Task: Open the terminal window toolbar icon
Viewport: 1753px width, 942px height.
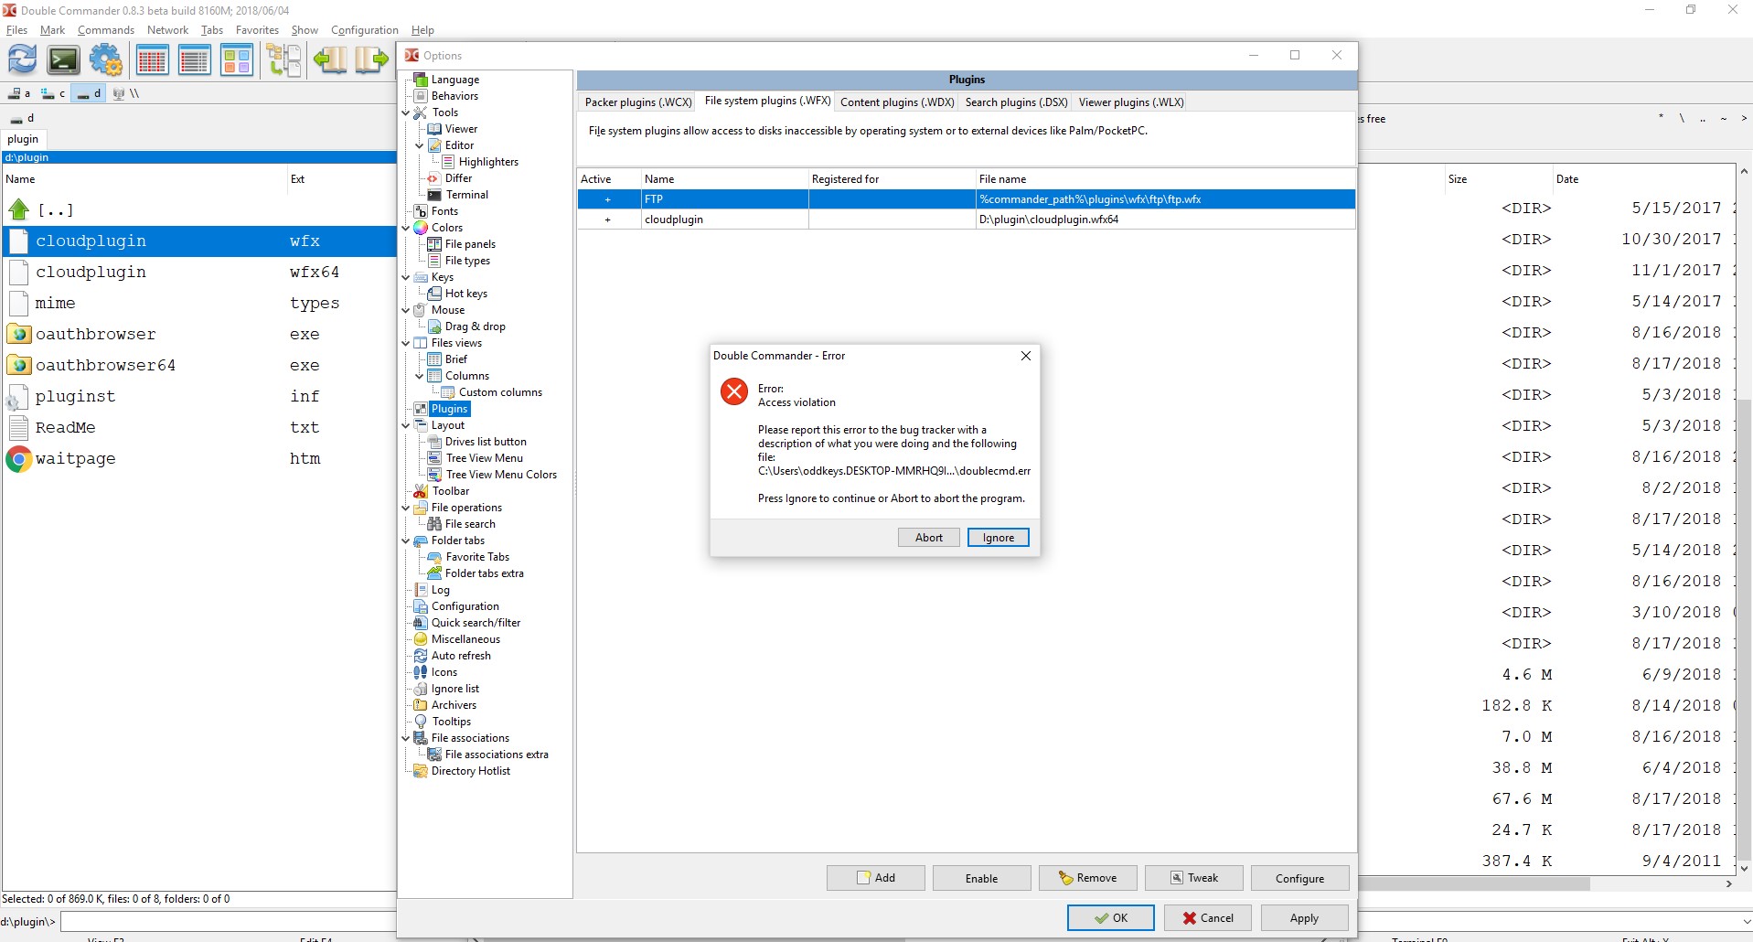Action: 64,60
